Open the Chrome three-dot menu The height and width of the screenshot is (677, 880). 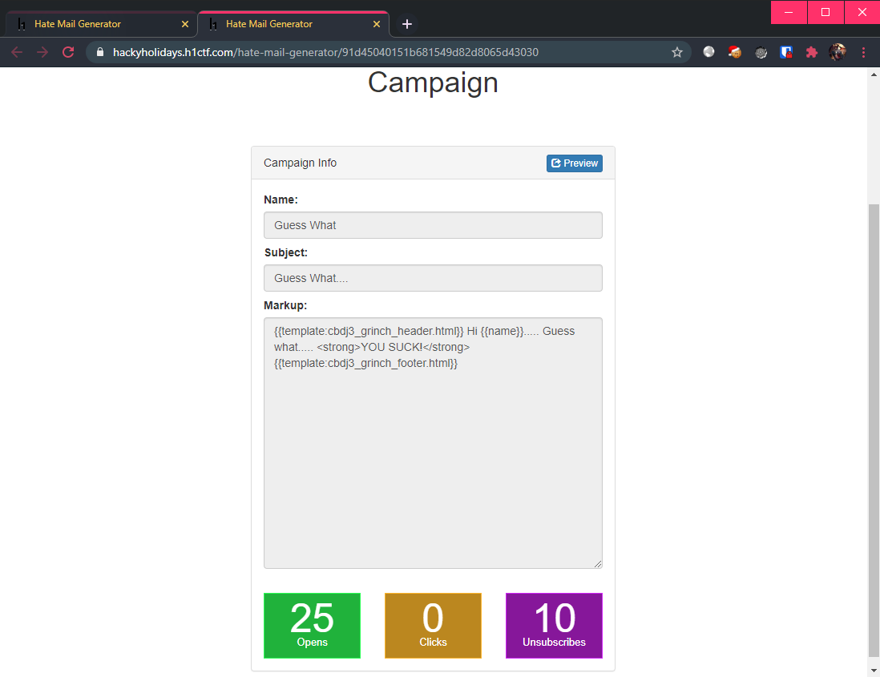863,52
